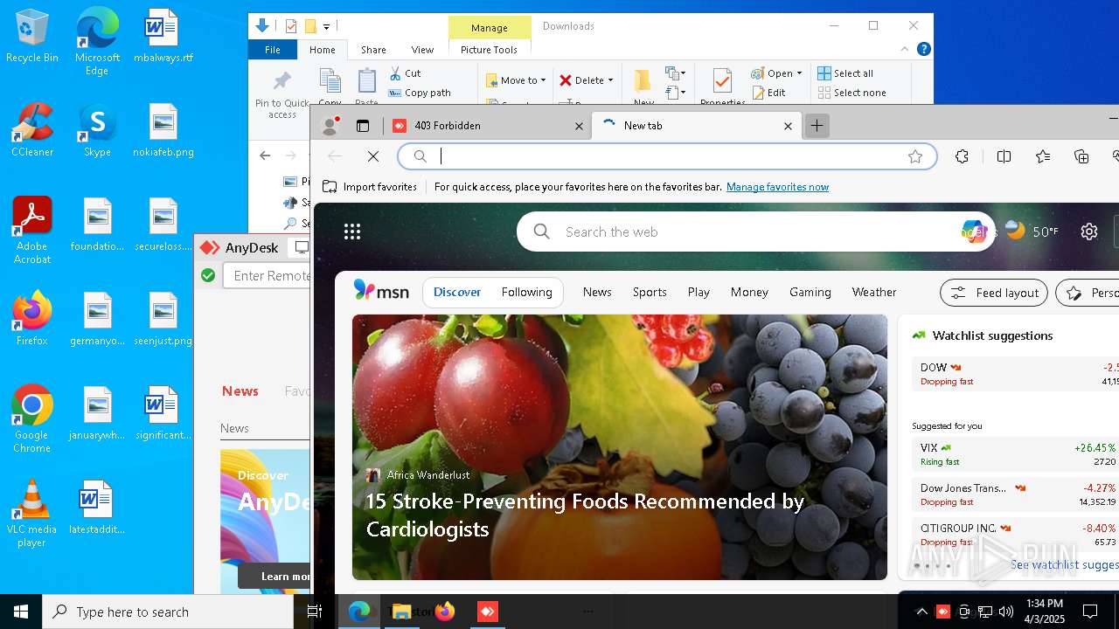Open Edge collections icon

pyautogui.click(x=1081, y=156)
